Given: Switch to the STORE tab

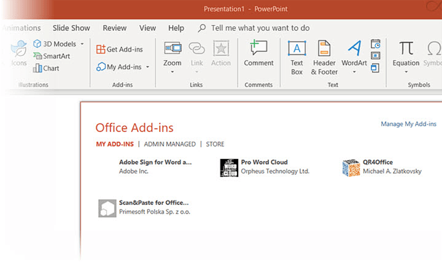Looking at the screenshot, I should point(215,144).
